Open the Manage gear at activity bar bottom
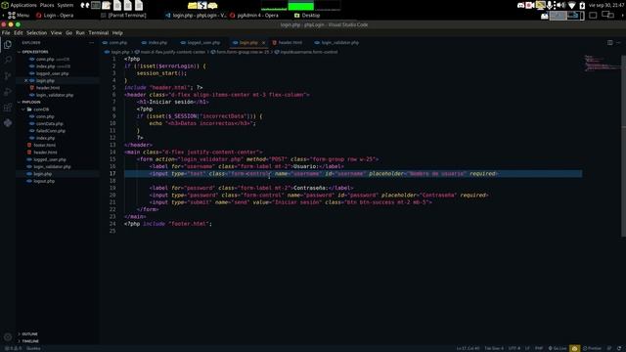The image size is (626, 352). point(8,337)
